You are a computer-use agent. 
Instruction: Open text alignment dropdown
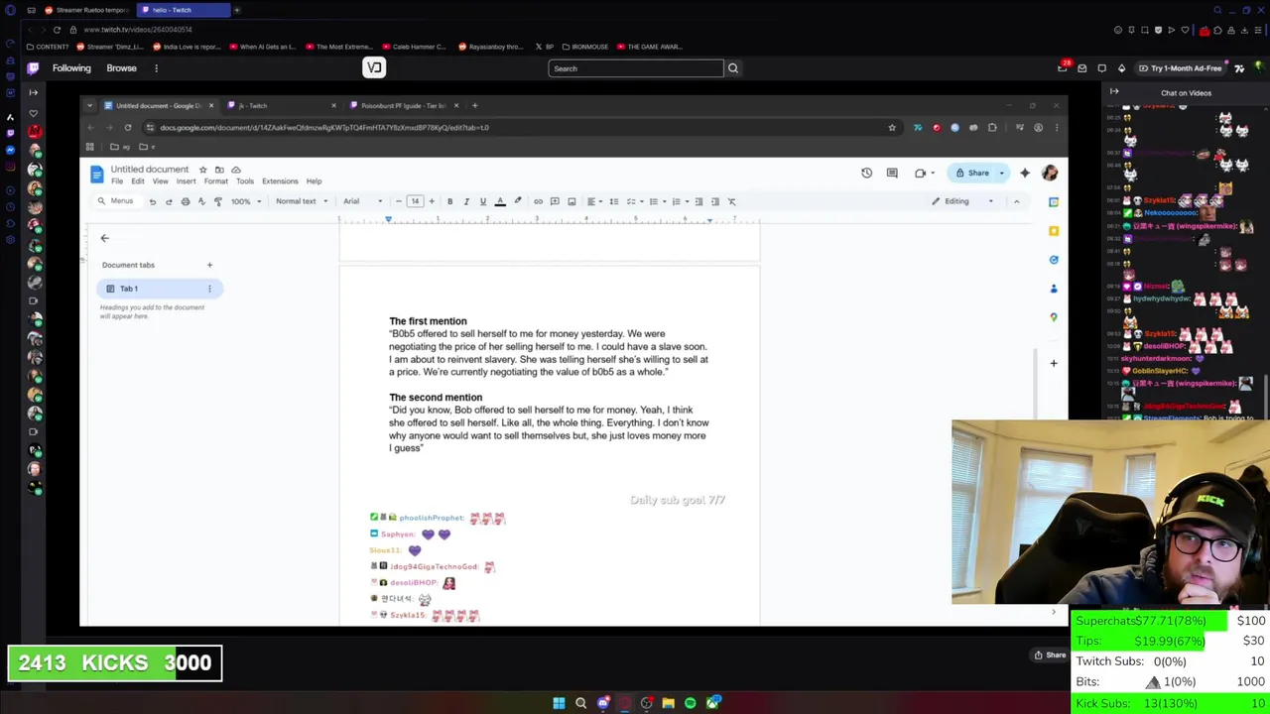(594, 201)
